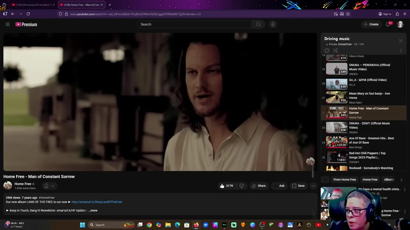Close the Home Free browser tab
The image size is (410, 230).
(102, 5)
